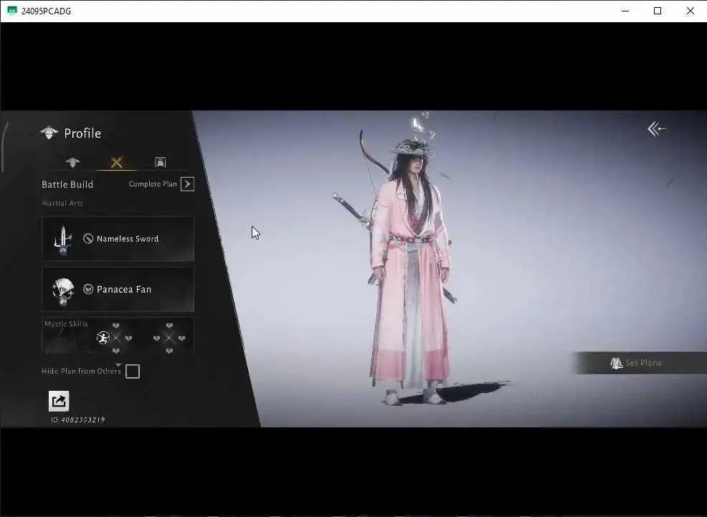Select the Nameless Sword martial art
The width and height of the screenshot is (707, 517).
tap(118, 239)
